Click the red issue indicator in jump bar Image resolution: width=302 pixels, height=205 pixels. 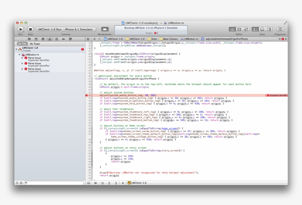pos(283,39)
